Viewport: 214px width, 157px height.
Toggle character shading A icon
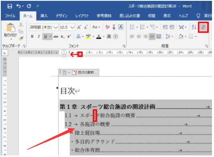point(109,37)
